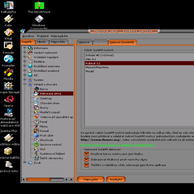Viewport: 194px width, 194px height.
Task: Toggle 'Zobrazovat titulkový pruh navrchu okna'
Action: pos(86,160)
